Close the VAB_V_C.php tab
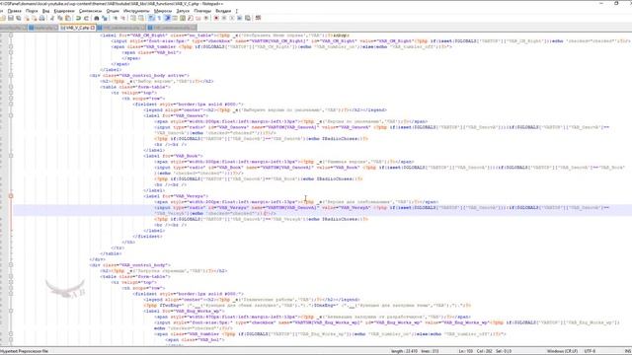This screenshot has width=632, height=355. tap(93, 28)
